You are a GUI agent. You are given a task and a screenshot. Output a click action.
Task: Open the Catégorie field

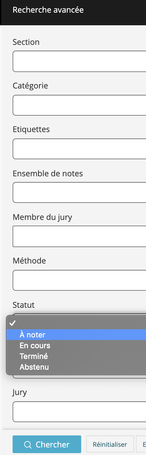tap(79, 105)
